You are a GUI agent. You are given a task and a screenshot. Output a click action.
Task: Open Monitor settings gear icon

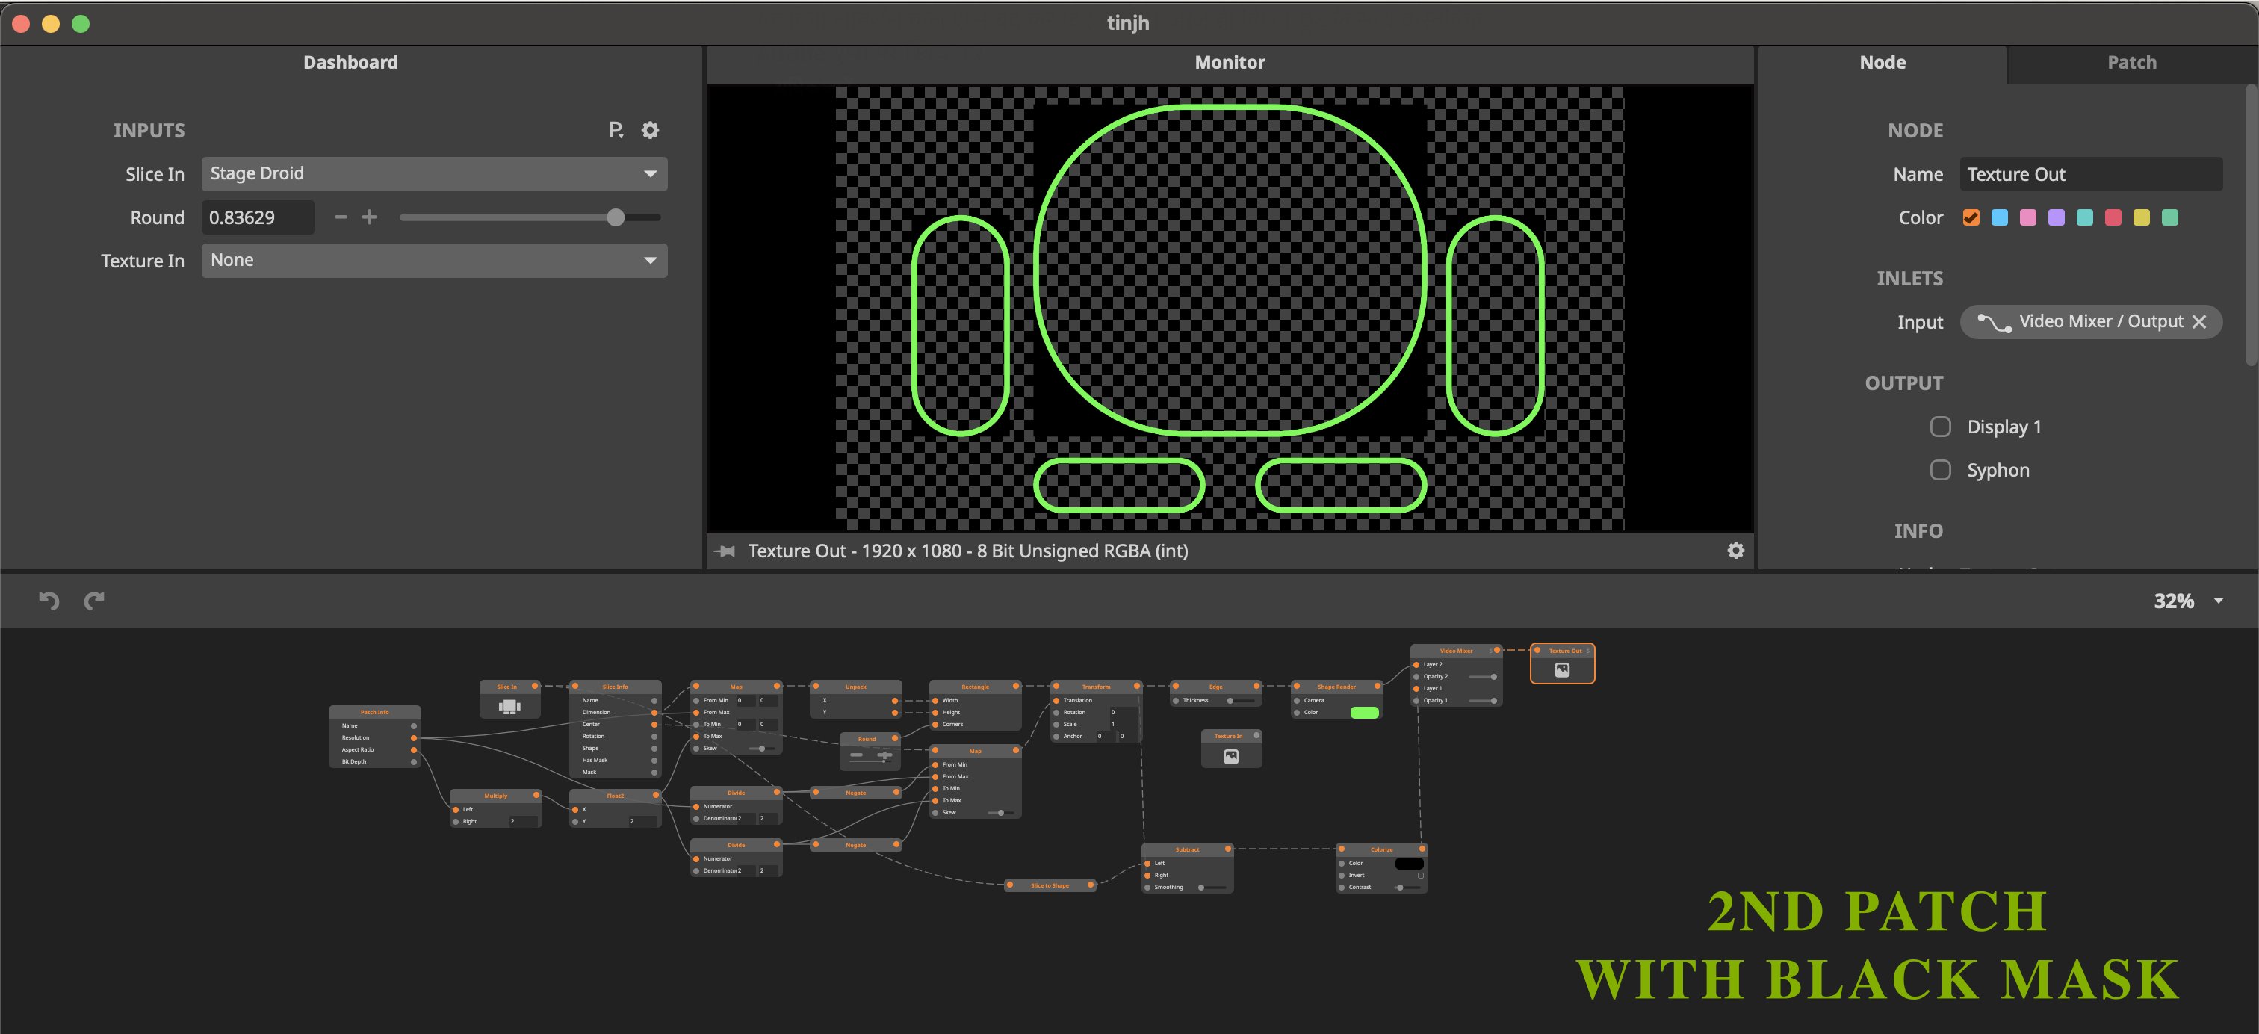[1735, 551]
